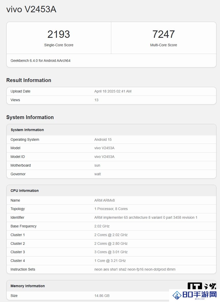Select the 14.86 GB memory size value
Image resolution: width=220 pixels, height=302 pixels.
[x=102, y=296]
